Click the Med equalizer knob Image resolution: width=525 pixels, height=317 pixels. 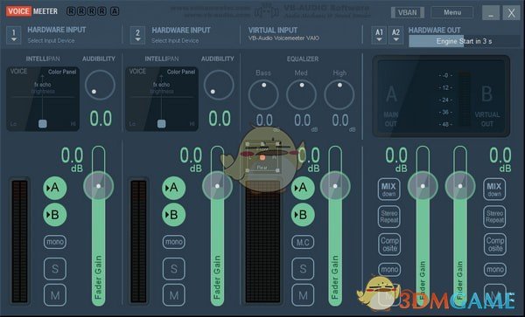[x=301, y=94]
